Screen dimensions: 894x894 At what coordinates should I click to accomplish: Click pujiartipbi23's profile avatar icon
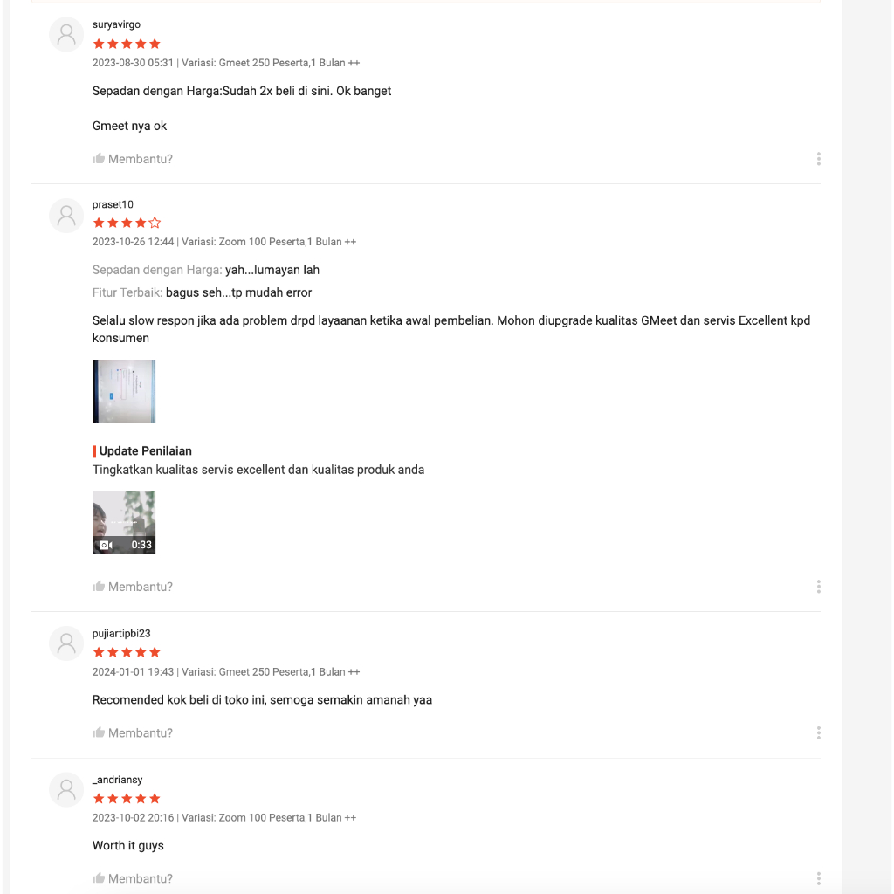[66, 643]
